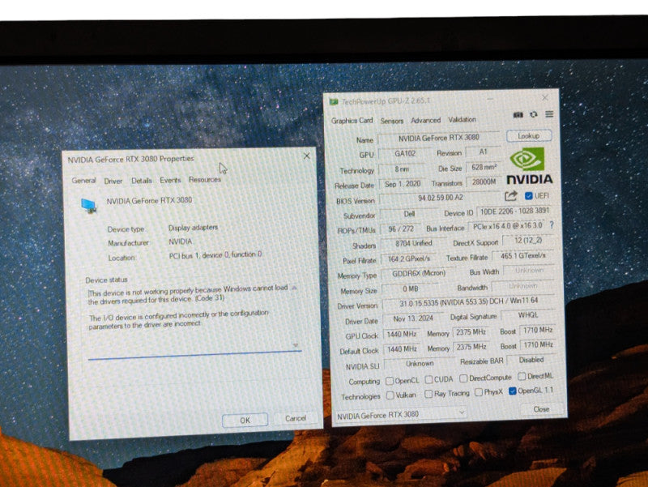Image resolution: width=648 pixels, height=487 pixels.
Task: Open the Advanced tab in GPU-Z
Action: coord(426,120)
